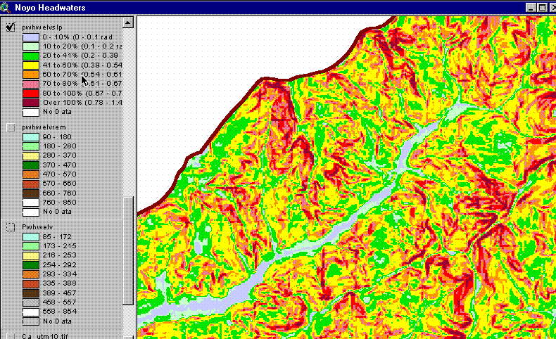Viewport: 556px width, 339px height.
Task: Select the pwhwelvslp theme name
Action: tap(42, 27)
